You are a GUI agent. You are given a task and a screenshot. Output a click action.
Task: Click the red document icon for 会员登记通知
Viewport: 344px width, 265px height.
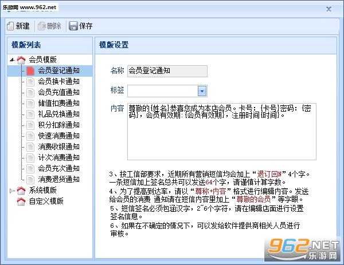point(30,70)
